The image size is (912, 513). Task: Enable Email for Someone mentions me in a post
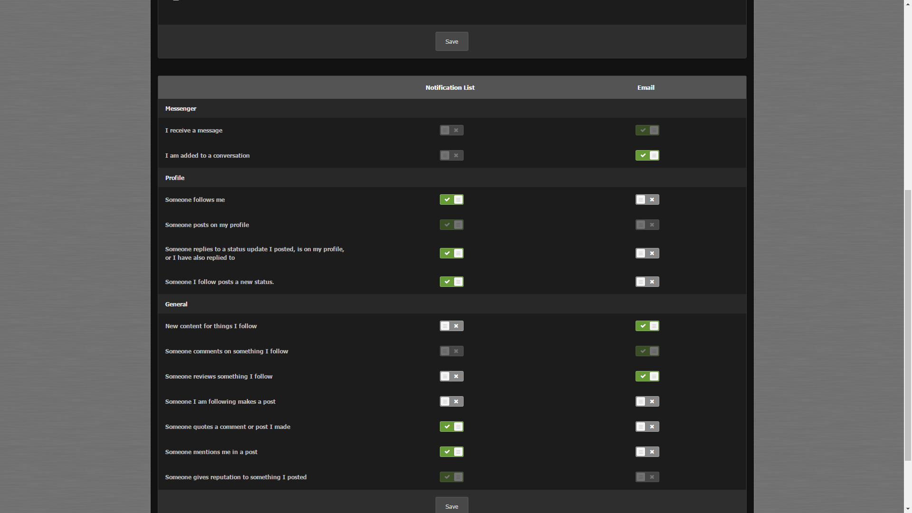647,452
